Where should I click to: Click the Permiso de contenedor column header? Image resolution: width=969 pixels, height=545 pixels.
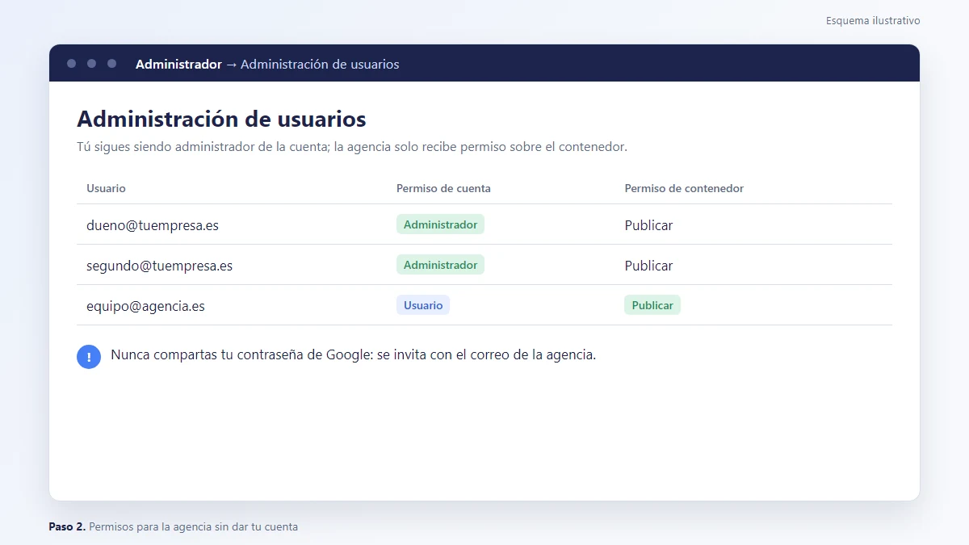[x=684, y=188]
